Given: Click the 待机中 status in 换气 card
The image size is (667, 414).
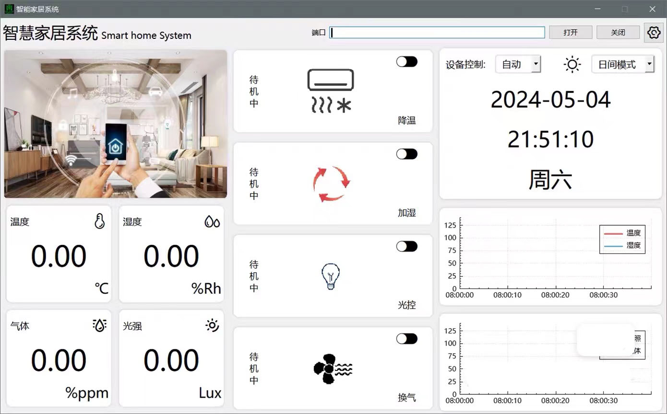Looking at the screenshot, I should [x=254, y=368].
